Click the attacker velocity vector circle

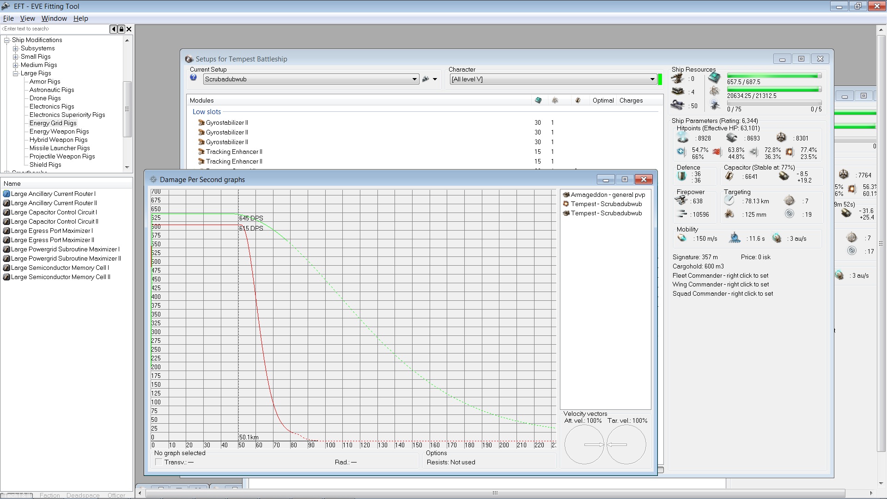click(x=584, y=444)
